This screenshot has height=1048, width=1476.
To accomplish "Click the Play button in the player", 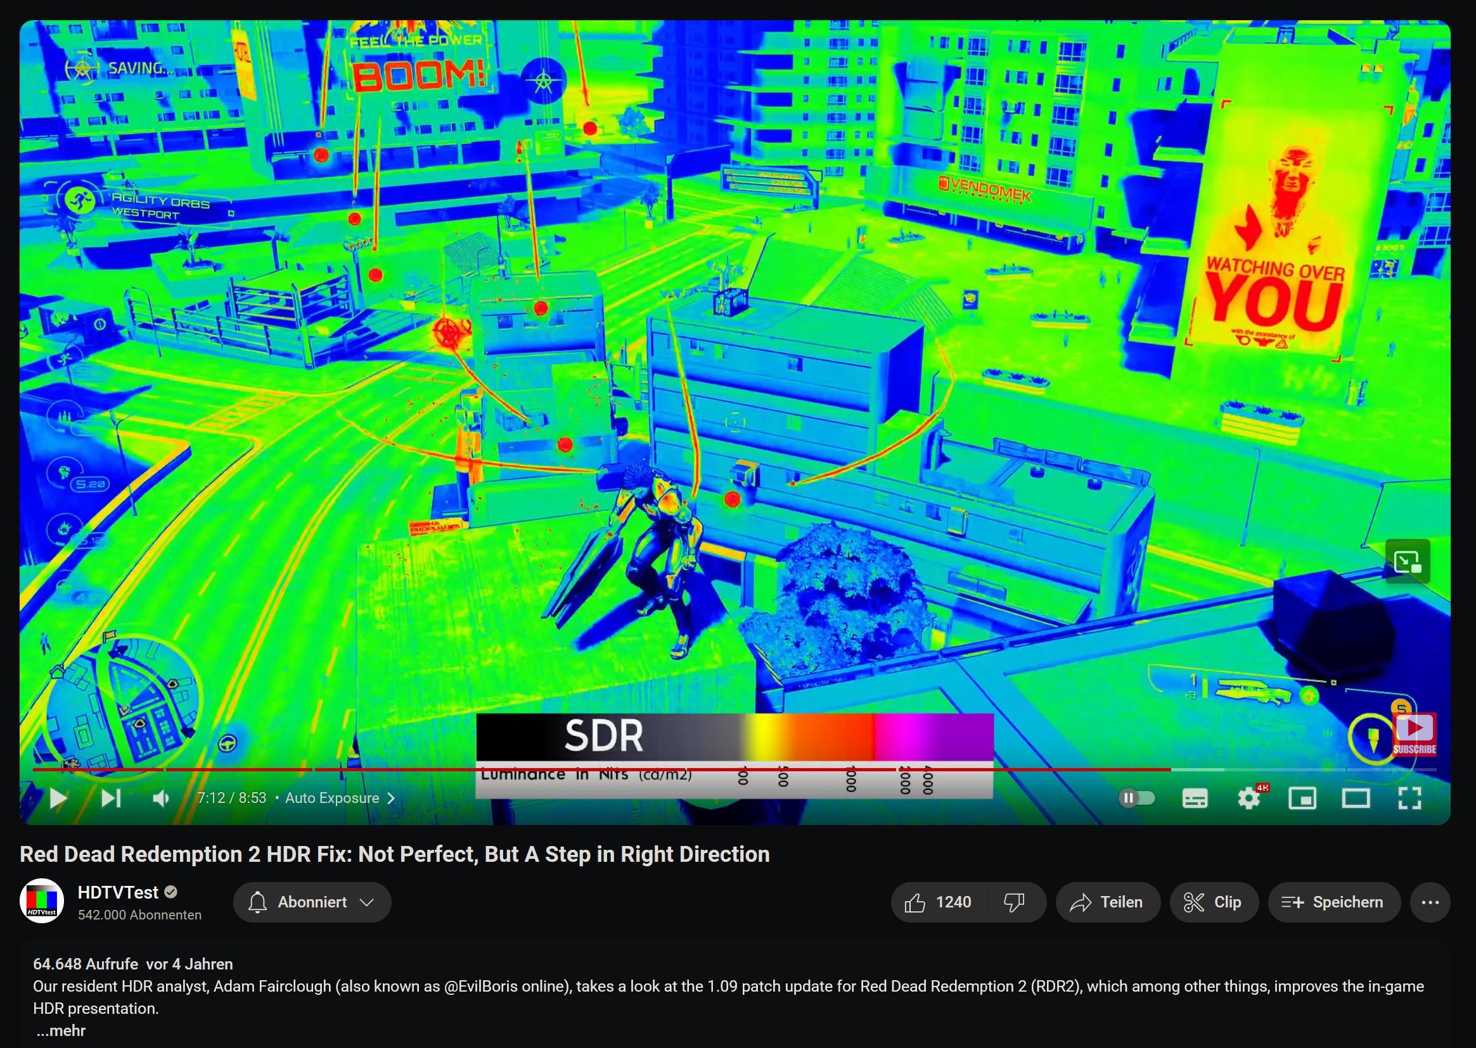I will coord(58,799).
